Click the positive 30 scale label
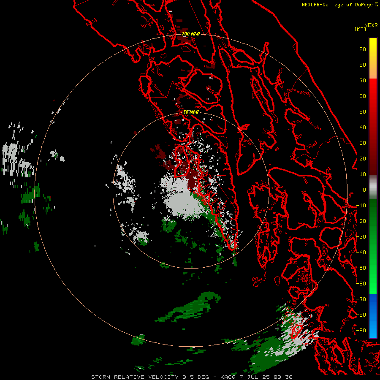380x380 pixels. coord(363,143)
